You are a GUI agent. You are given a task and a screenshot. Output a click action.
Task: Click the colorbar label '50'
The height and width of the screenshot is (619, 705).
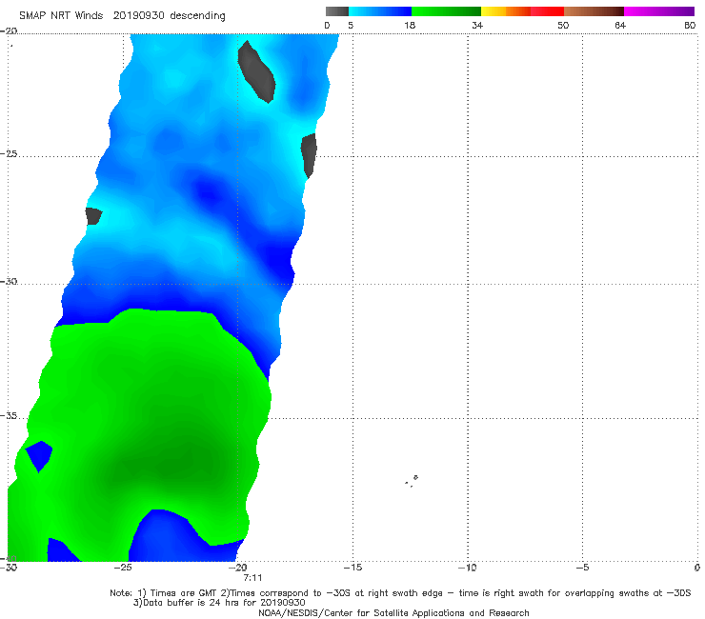click(x=563, y=25)
